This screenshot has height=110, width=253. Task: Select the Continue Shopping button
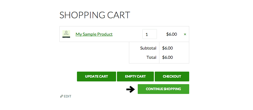click(x=163, y=89)
